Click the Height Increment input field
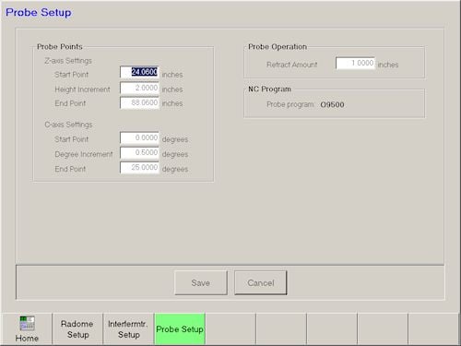Viewport: 461px width, 346px height. coord(139,88)
